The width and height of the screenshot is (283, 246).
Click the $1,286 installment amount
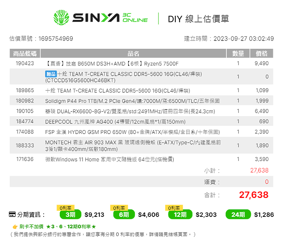point(264,215)
